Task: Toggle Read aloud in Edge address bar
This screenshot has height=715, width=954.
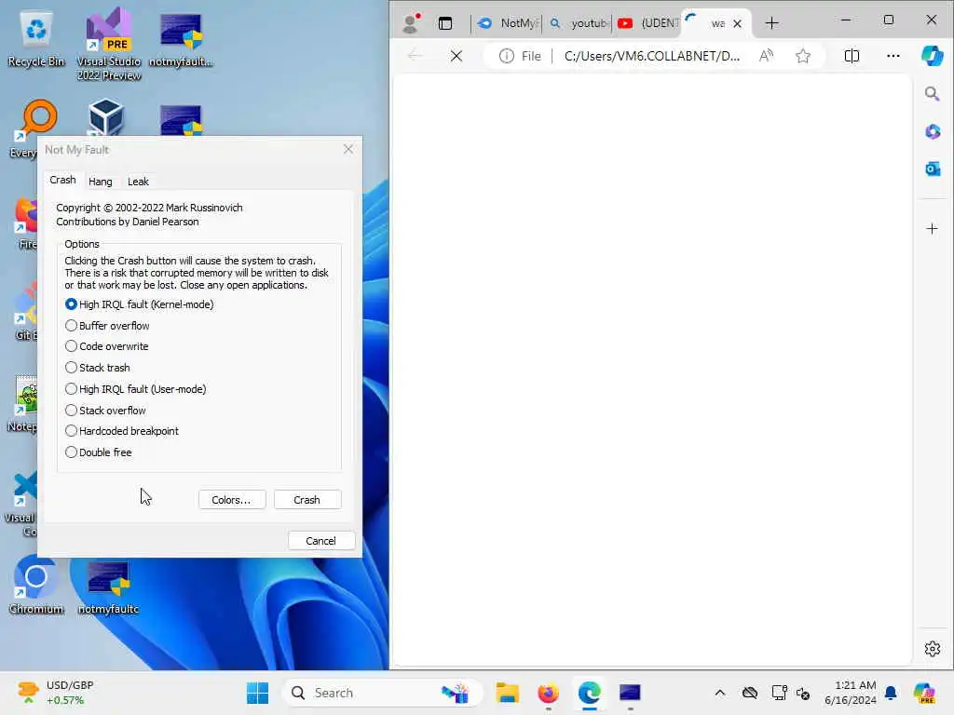Action: (767, 56)
